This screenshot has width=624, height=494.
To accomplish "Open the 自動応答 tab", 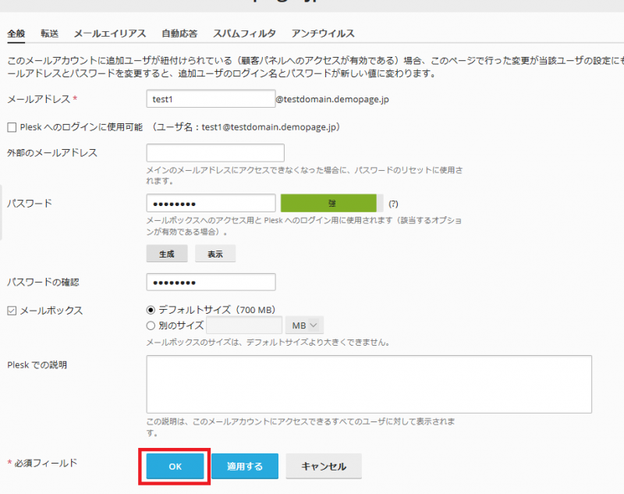I will (x=179, y=34).
